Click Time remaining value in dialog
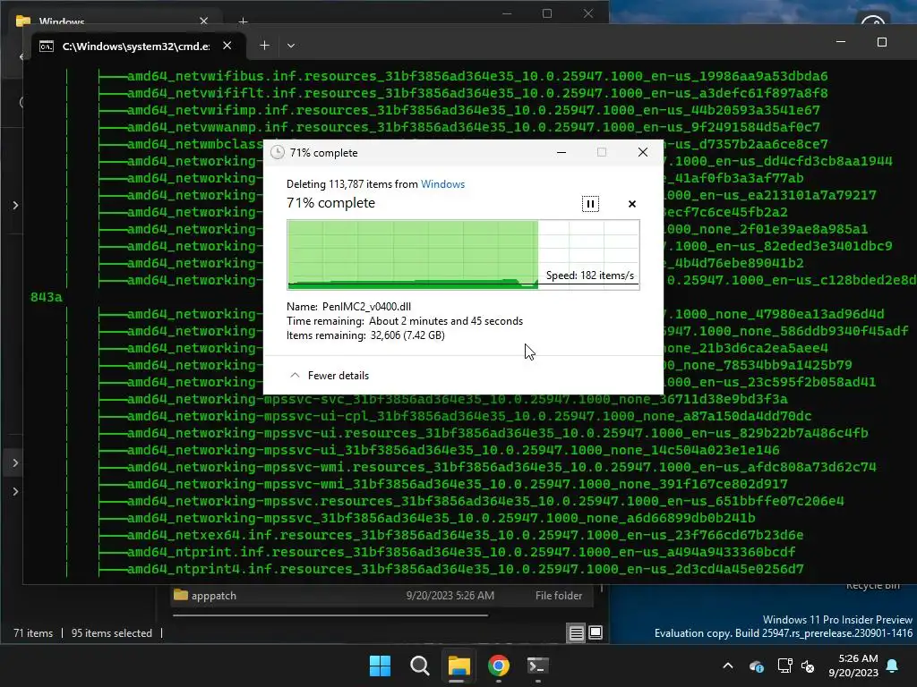 point(446,321)
